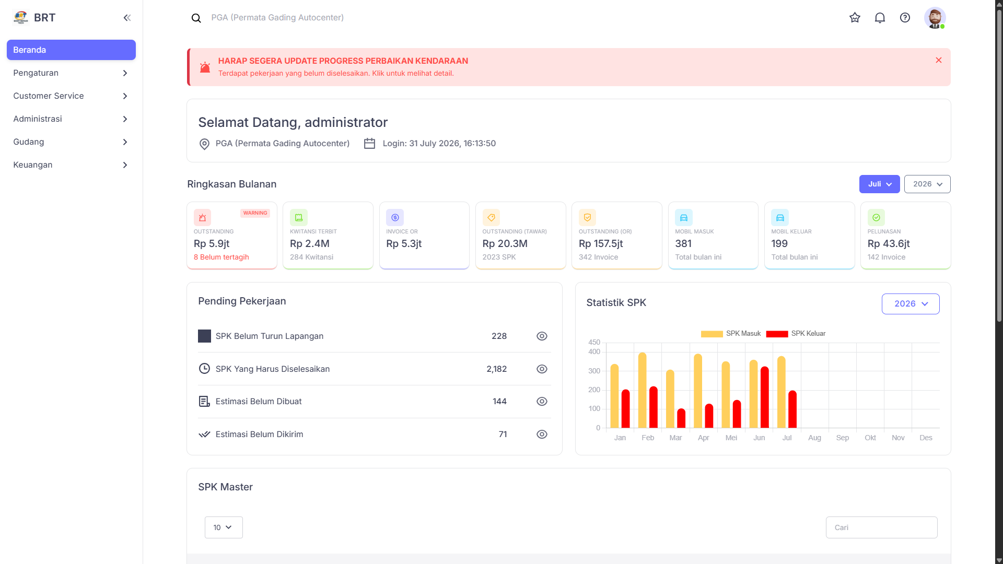
Task: View SPK Belum Turun Lapangan details eye
Action: click(x=542, y=336)
